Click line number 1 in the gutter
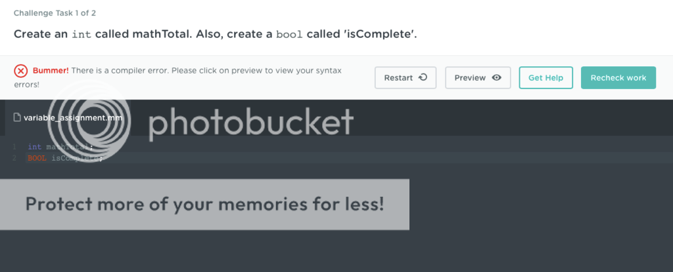The height and width of the screenshot is (272, 673). [14, 147]
